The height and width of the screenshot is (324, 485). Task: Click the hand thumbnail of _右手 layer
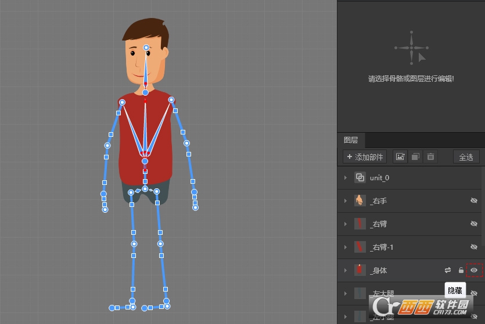pos(360,201)
